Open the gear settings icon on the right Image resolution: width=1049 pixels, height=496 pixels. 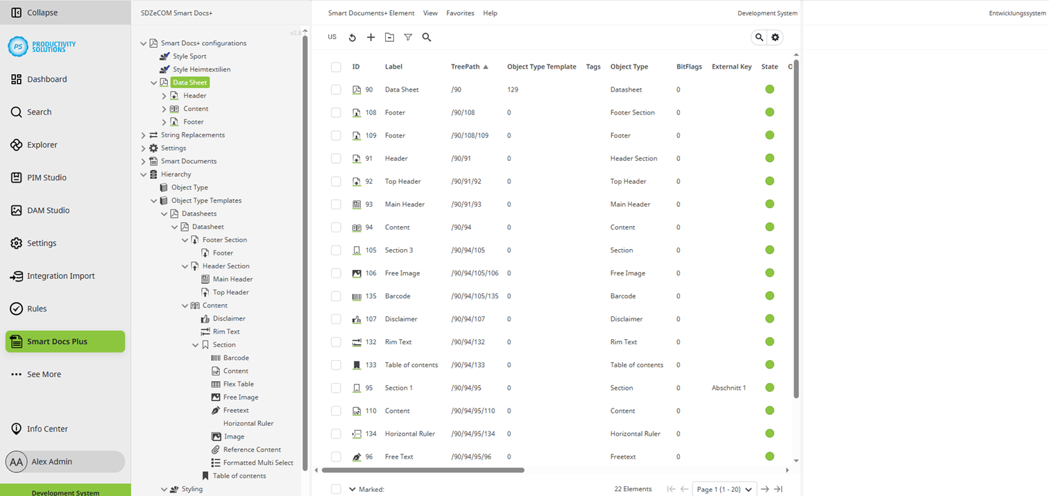[x=776, y=37]
